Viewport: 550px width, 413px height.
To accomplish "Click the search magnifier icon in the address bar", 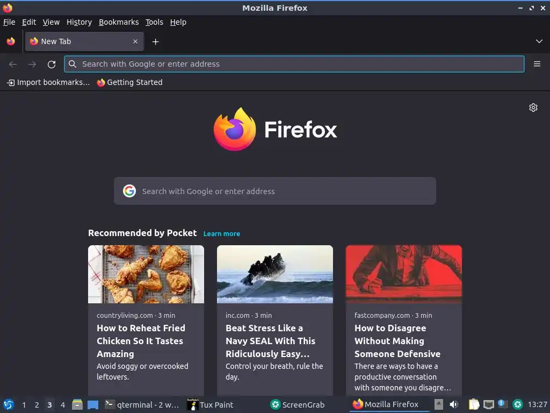I will coord(73,64).
